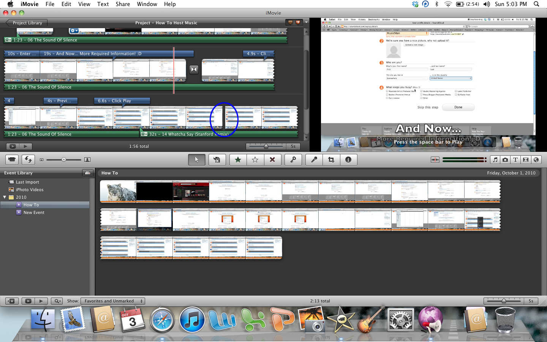Select the 19s And Now title bar
This screenshot has height=342, width=547.
click(x=117, y=54)
